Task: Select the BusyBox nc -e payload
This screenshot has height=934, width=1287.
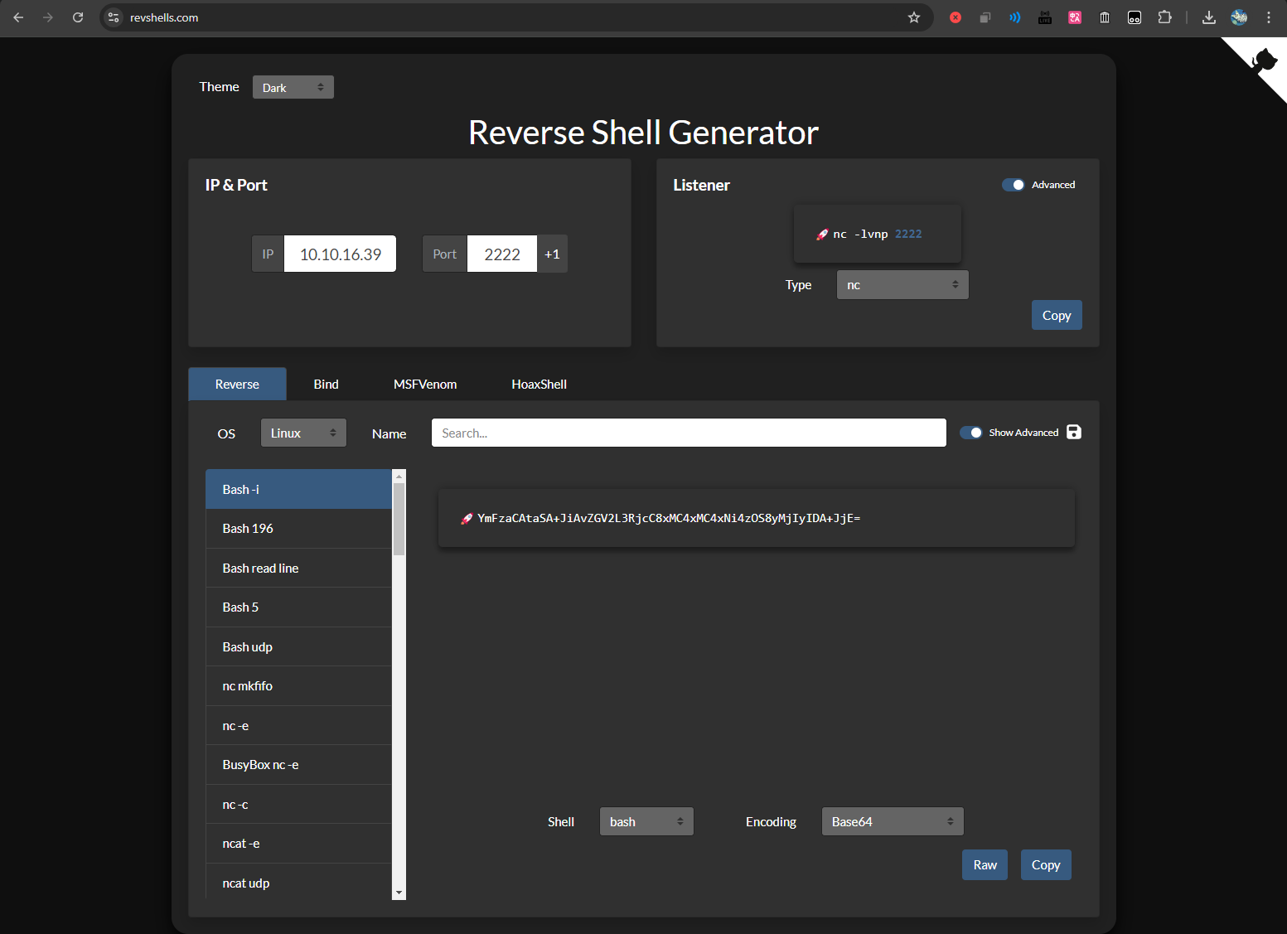Action: click(298, 765)
